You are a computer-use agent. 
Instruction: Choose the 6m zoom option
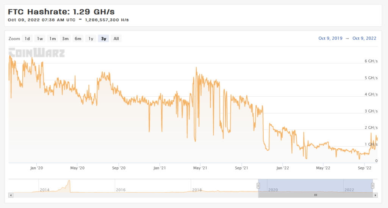coord(78,39)
